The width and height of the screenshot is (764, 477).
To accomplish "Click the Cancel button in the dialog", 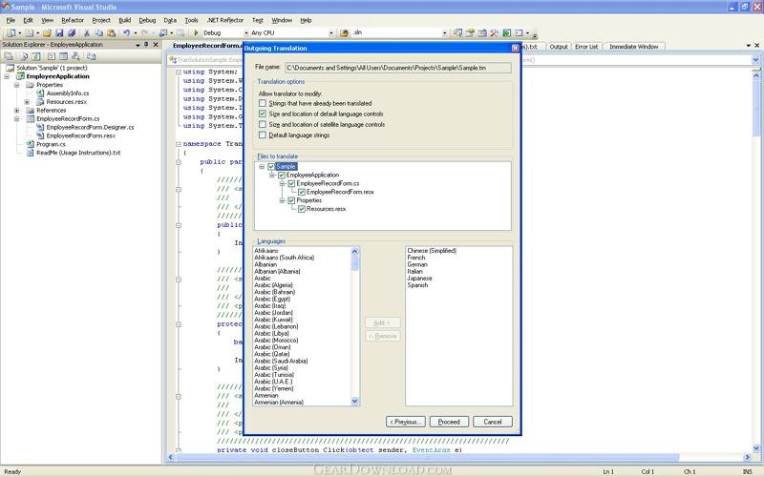I will [x=493, y=422].
